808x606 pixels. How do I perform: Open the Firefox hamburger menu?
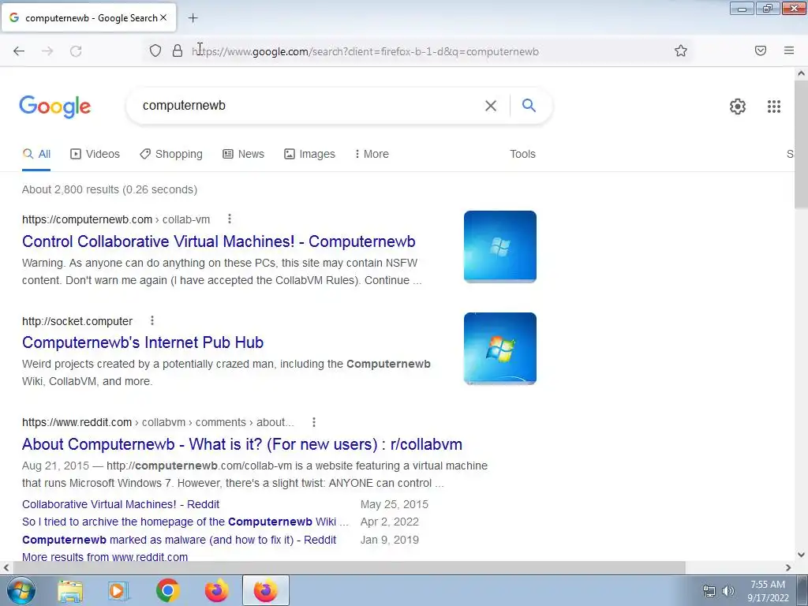[789, 50]
